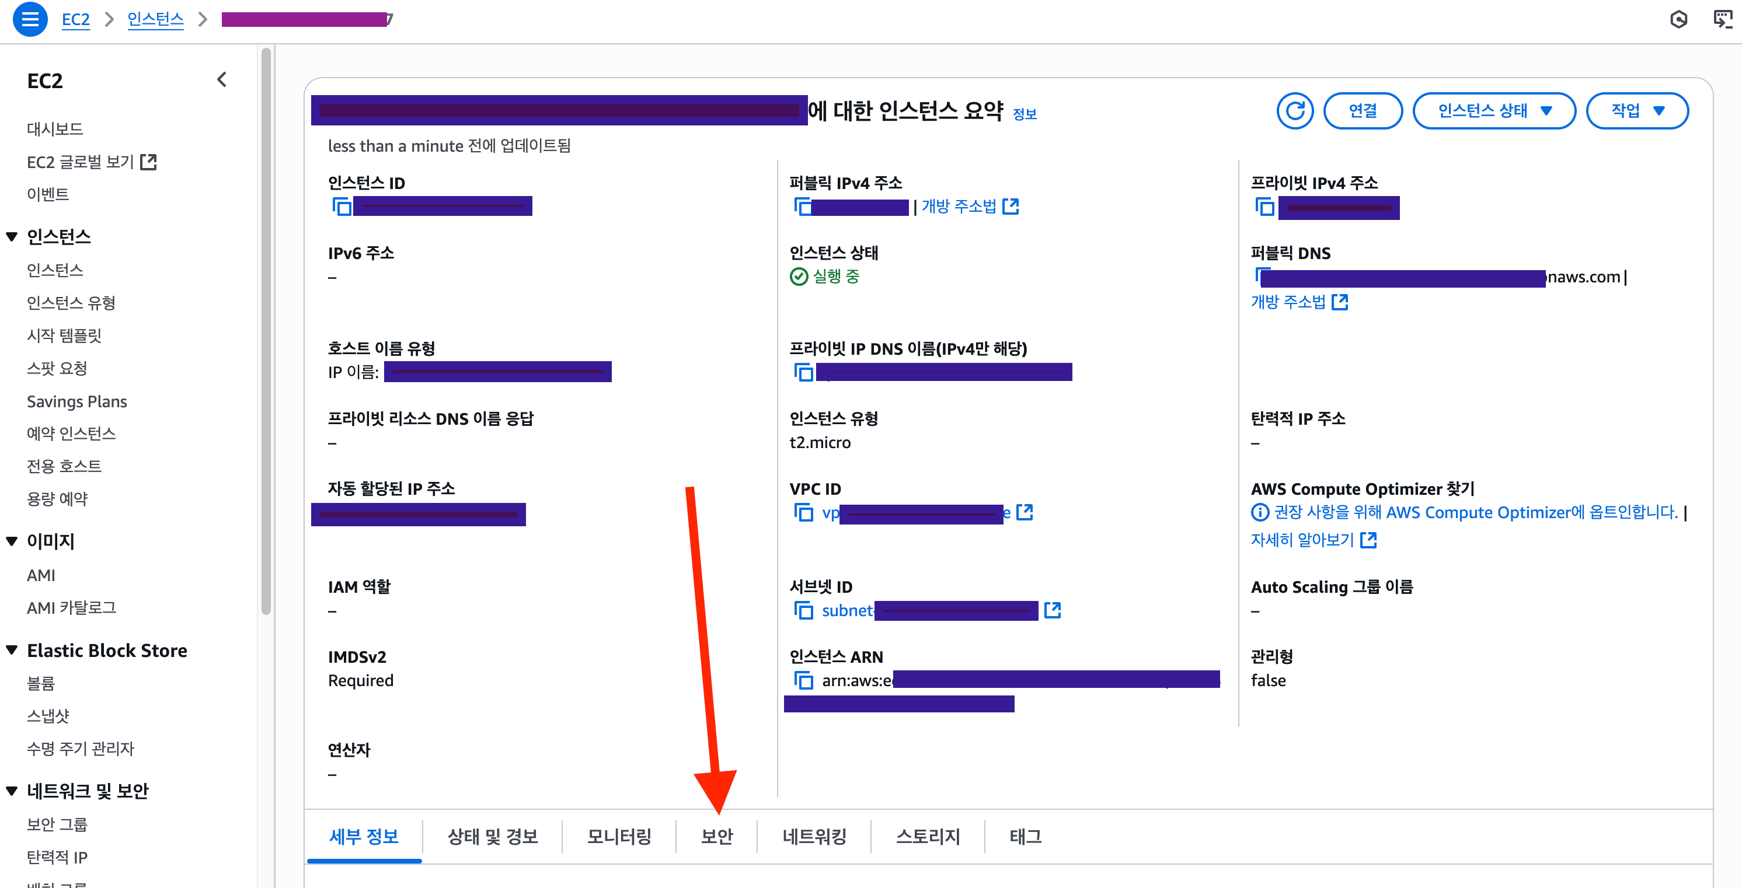Copy the private IP DNS name
This screenshot has height=888, width=1742.
(803, 372)
